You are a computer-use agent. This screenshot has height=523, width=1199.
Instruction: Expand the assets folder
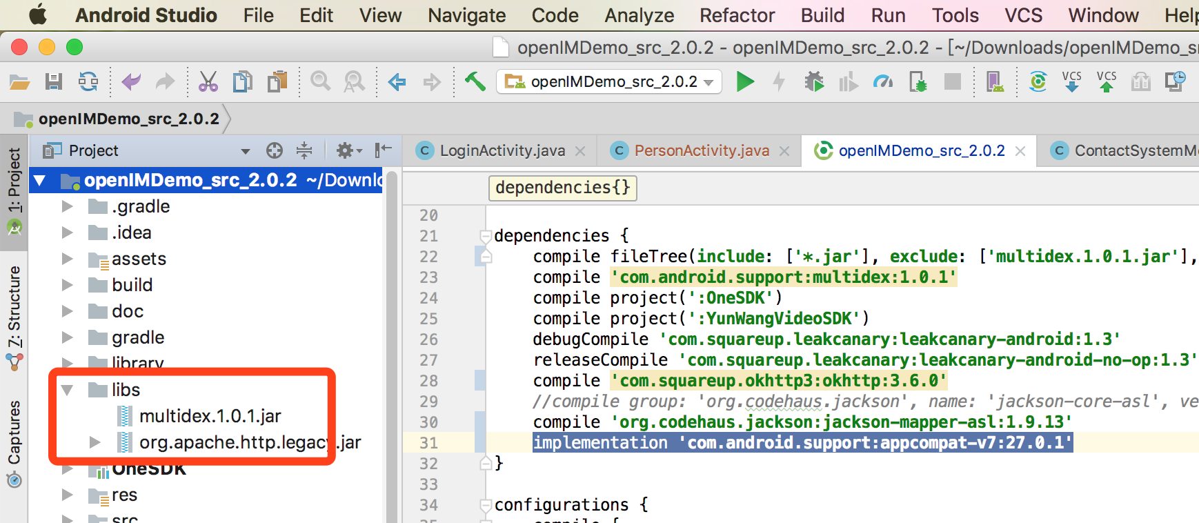[x=67, y=259]
